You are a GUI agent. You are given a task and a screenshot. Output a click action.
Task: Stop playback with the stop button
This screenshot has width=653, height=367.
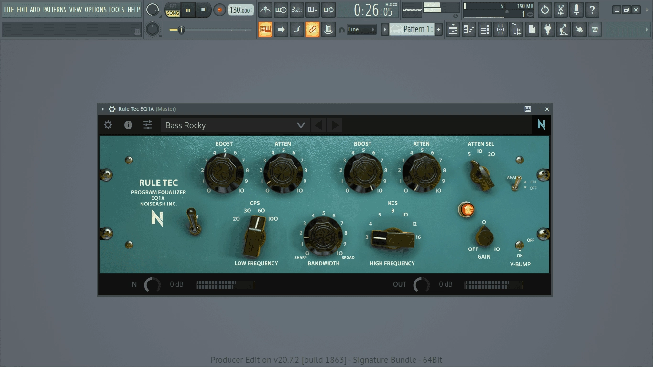pos(203,10)
